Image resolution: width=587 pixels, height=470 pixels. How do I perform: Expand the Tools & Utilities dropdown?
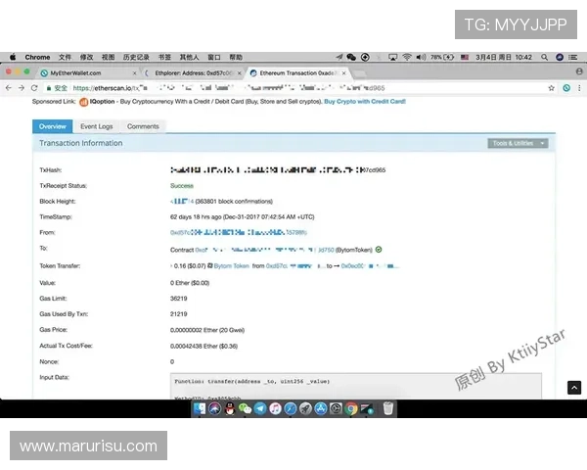click(518, 143)
